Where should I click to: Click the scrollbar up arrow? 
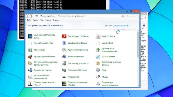click(x=138, y=31)
